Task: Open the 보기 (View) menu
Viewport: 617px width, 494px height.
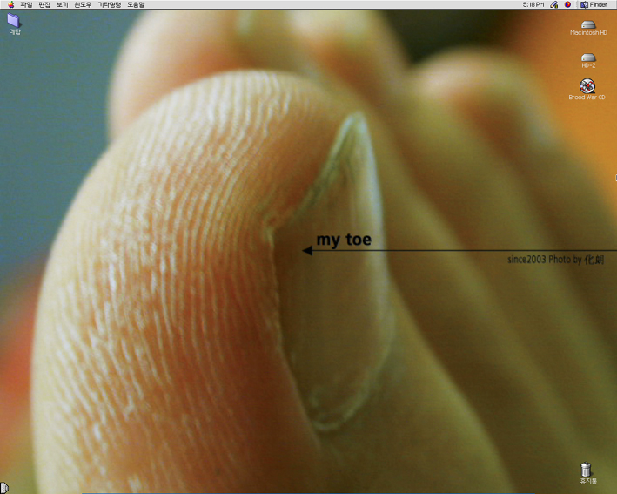Action: [x=62, y=4]
